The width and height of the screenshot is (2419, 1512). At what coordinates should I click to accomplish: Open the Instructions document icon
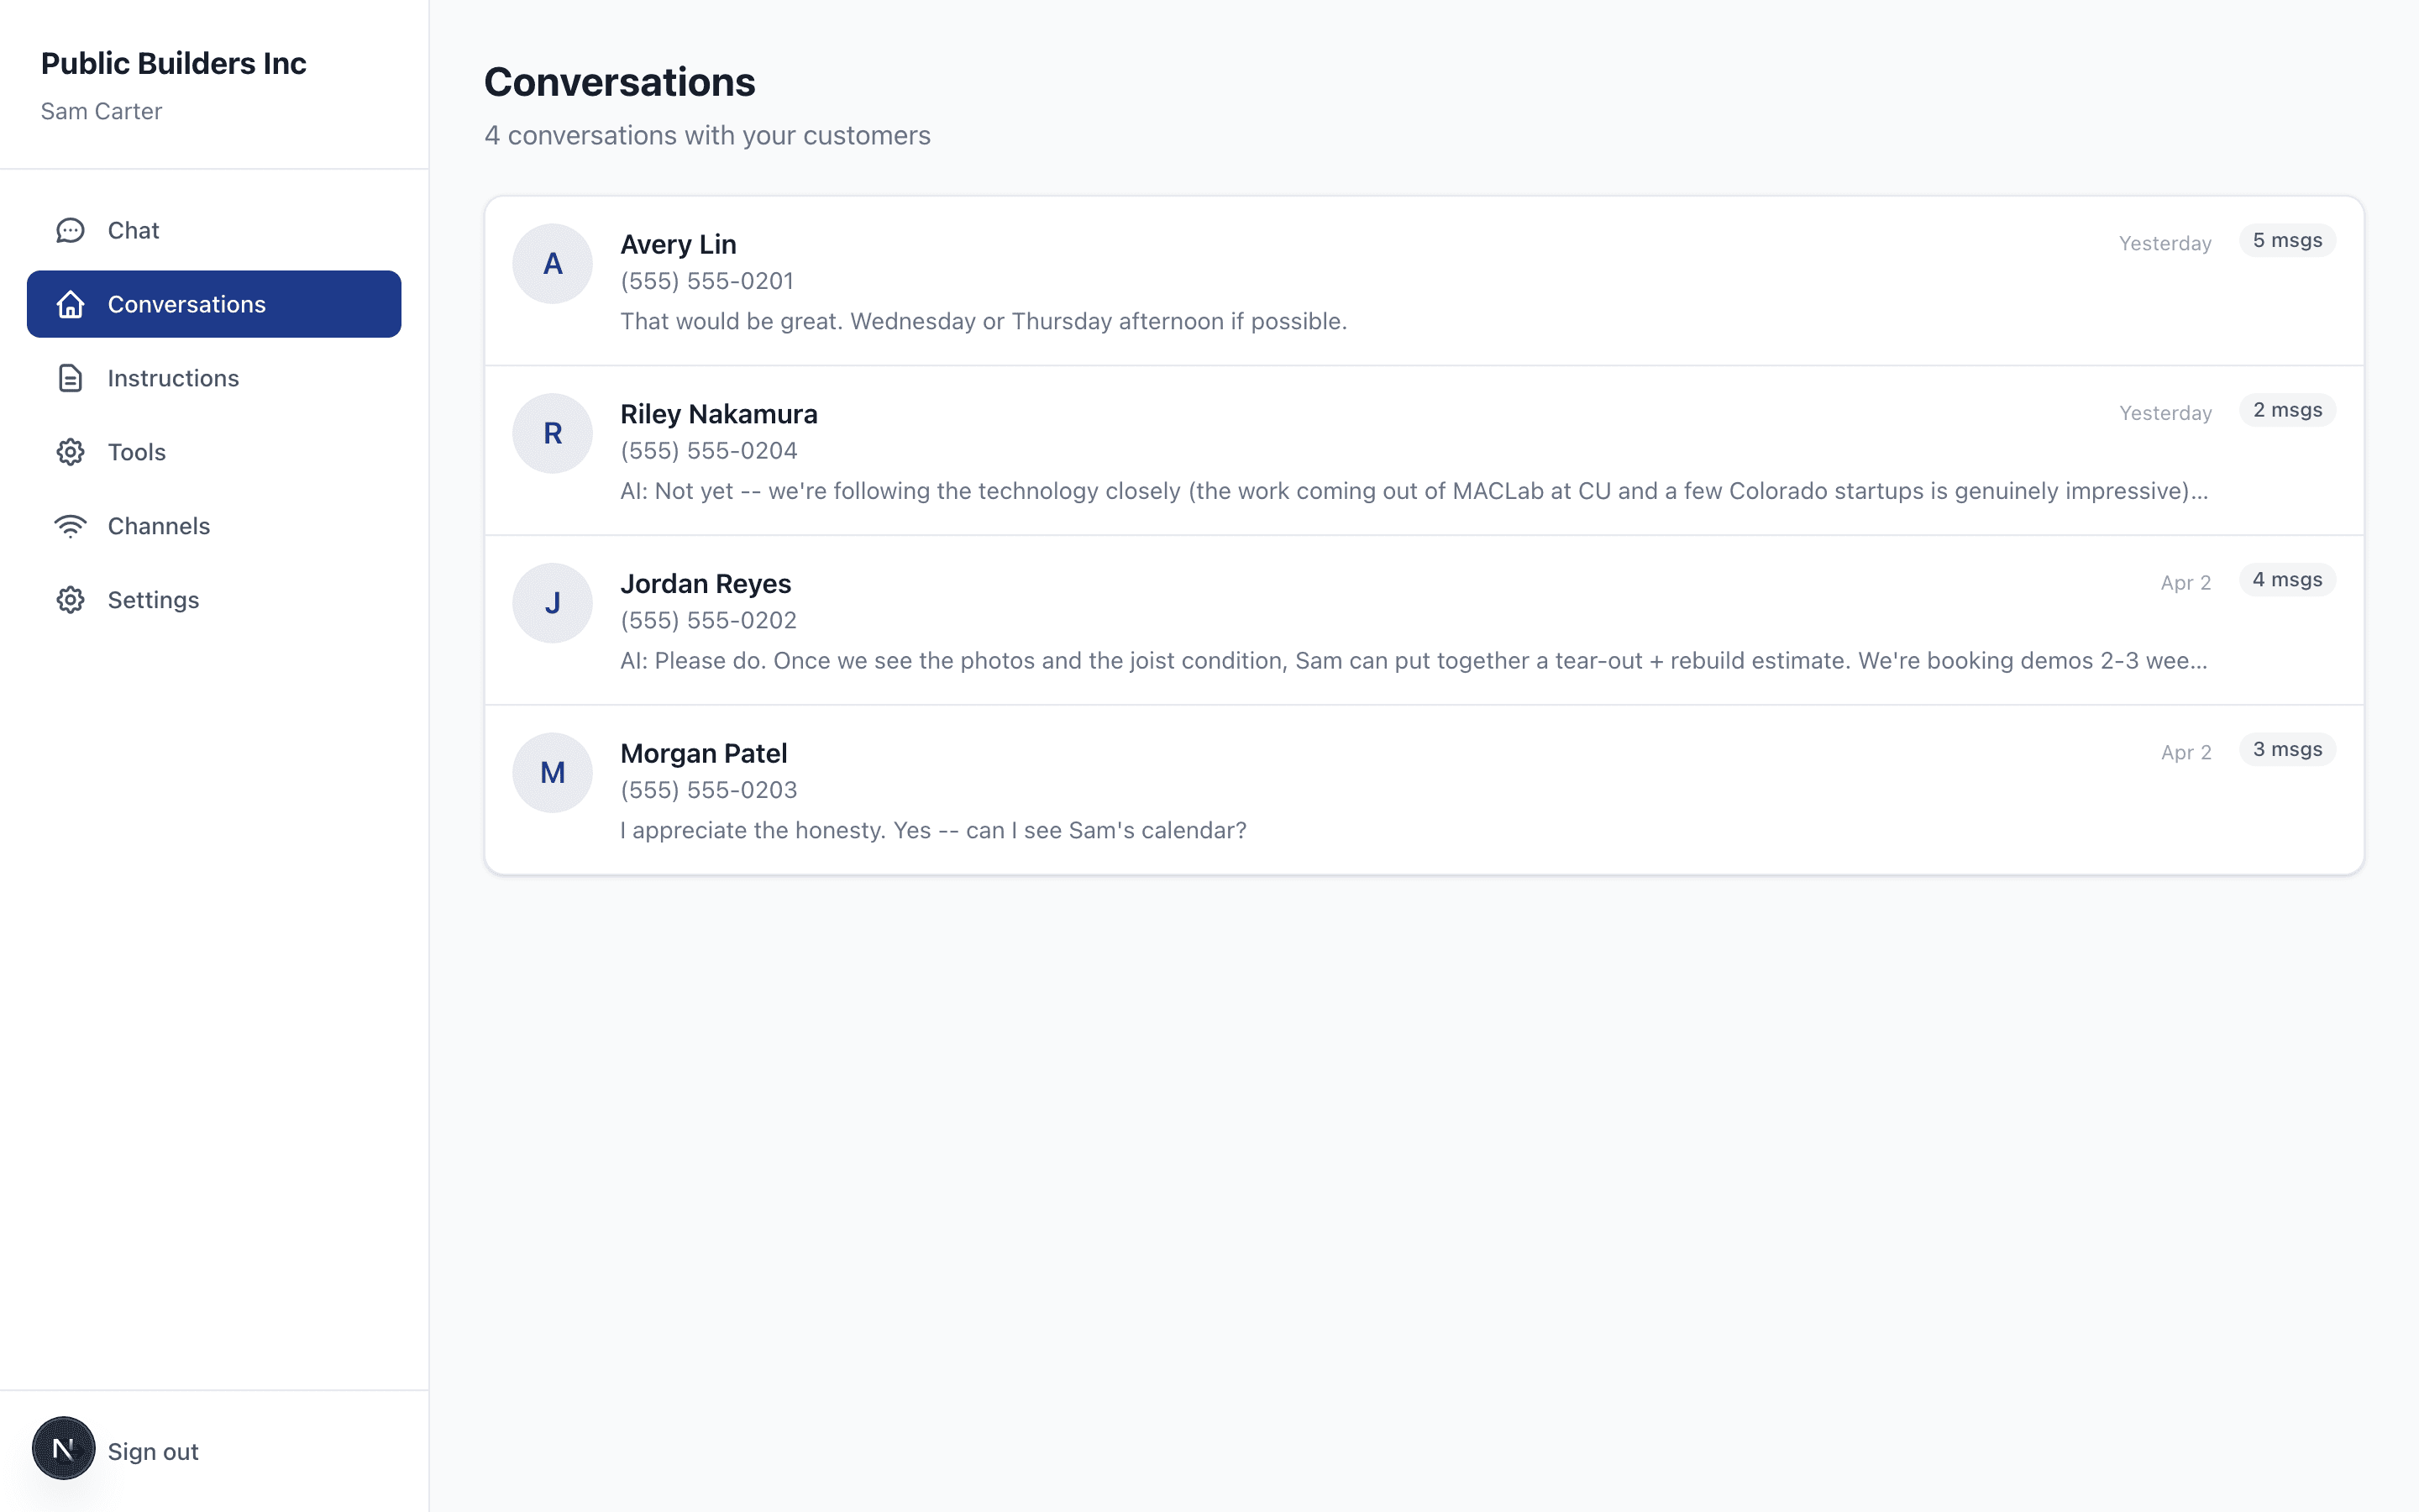point(70,378)
